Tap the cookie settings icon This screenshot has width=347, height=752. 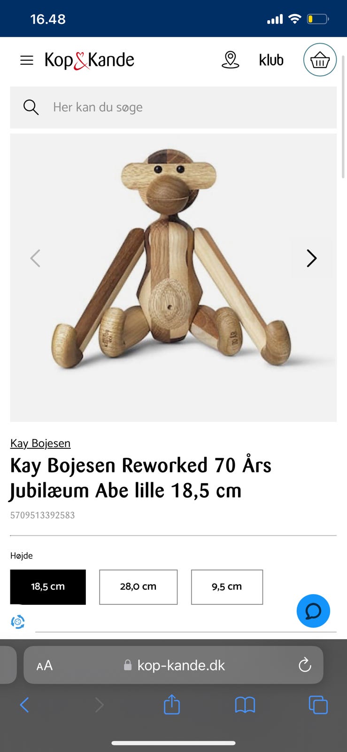(18, 622)
